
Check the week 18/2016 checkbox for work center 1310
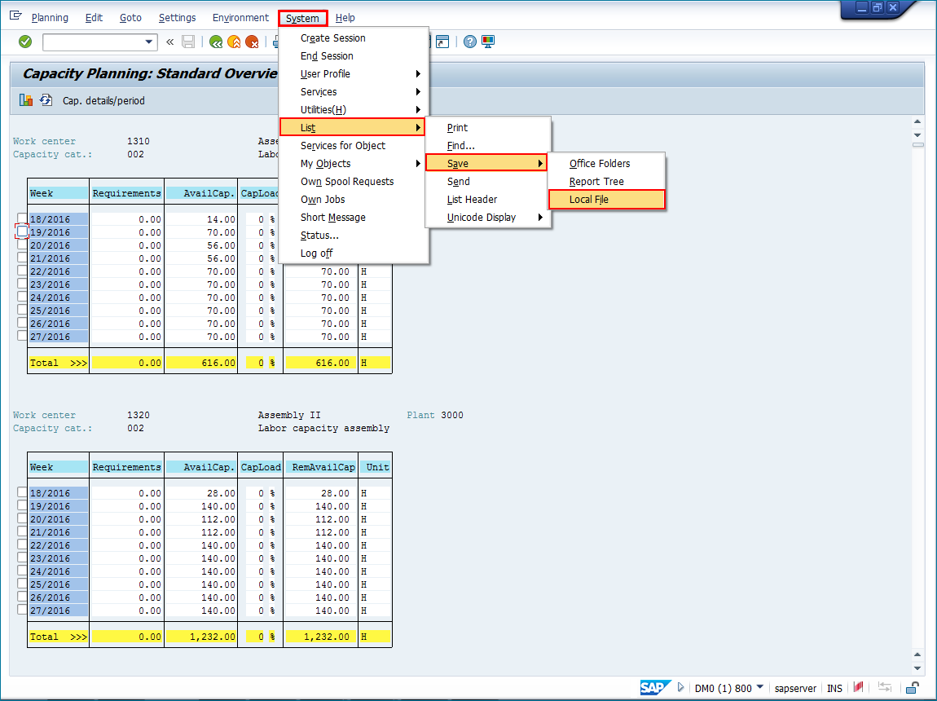pos(22,218)
